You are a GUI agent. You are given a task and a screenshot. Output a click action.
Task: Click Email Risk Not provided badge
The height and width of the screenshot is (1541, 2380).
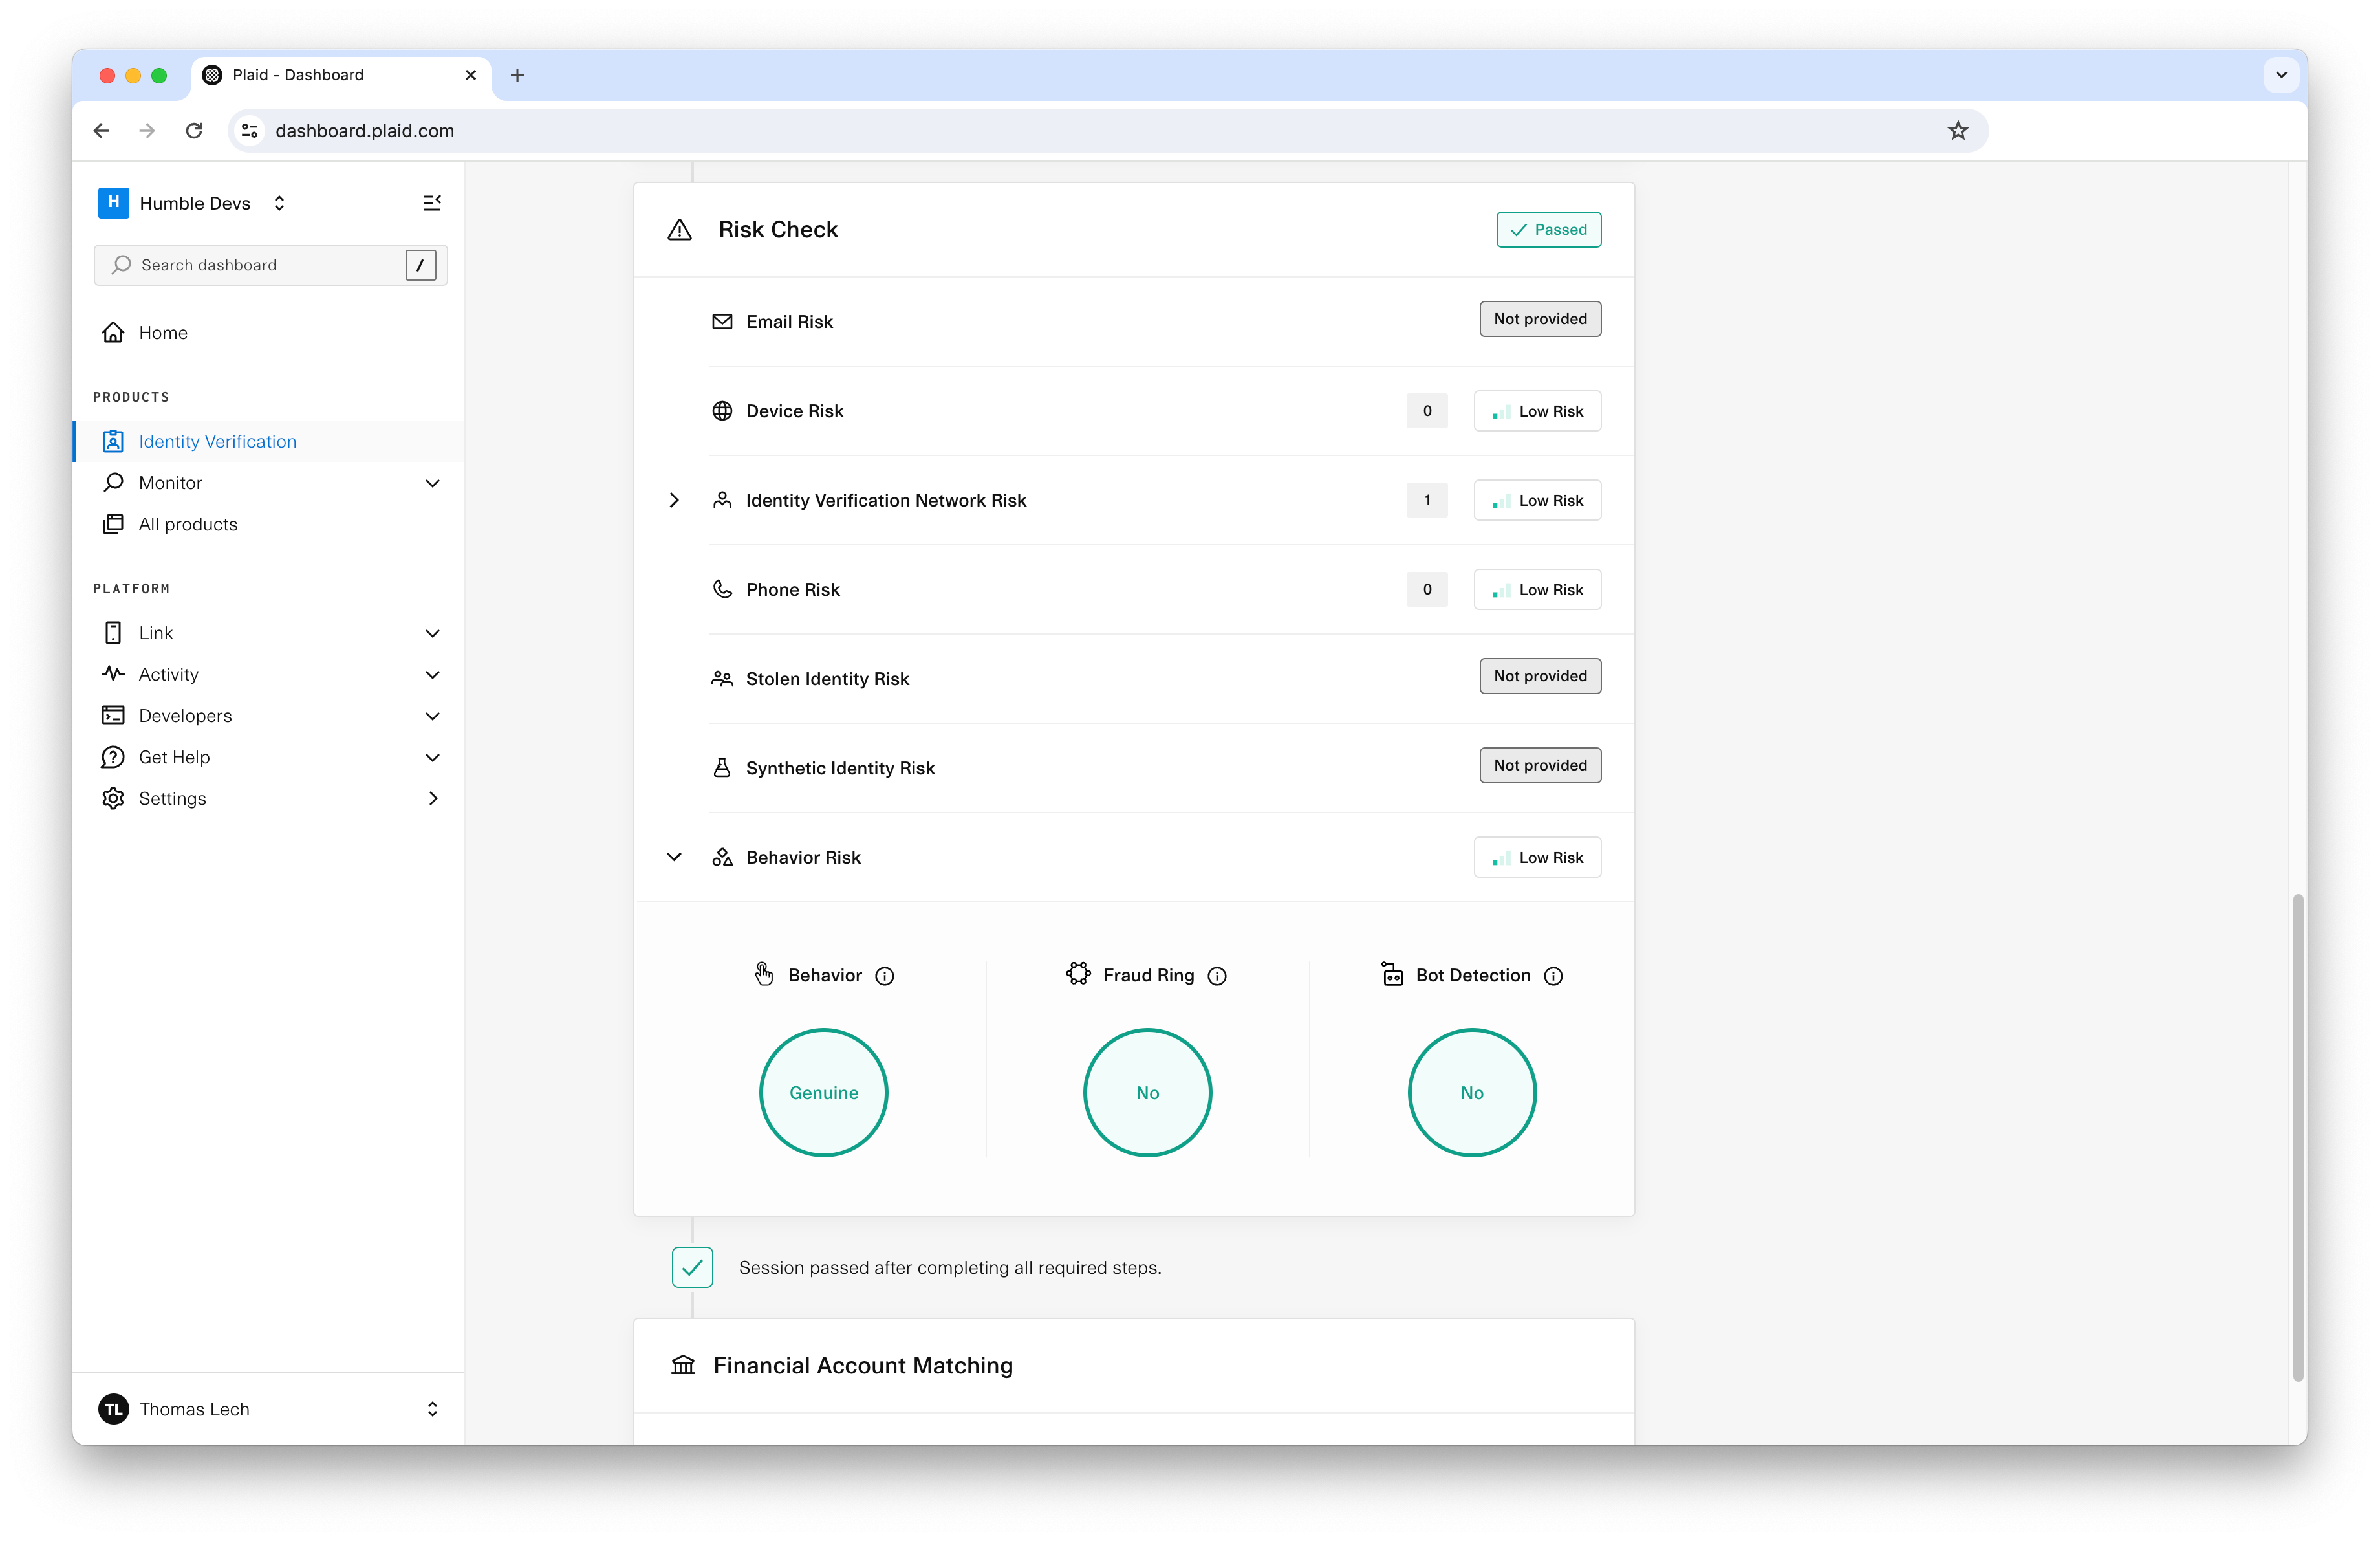pyautogui.click(x=1540, y=319)
